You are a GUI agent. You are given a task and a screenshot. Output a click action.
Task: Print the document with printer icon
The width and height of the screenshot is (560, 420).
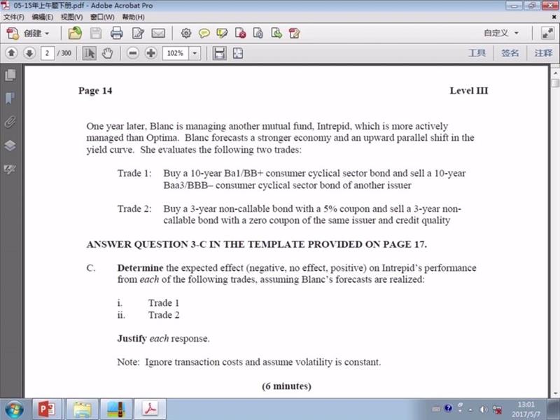tap(116, 33)
